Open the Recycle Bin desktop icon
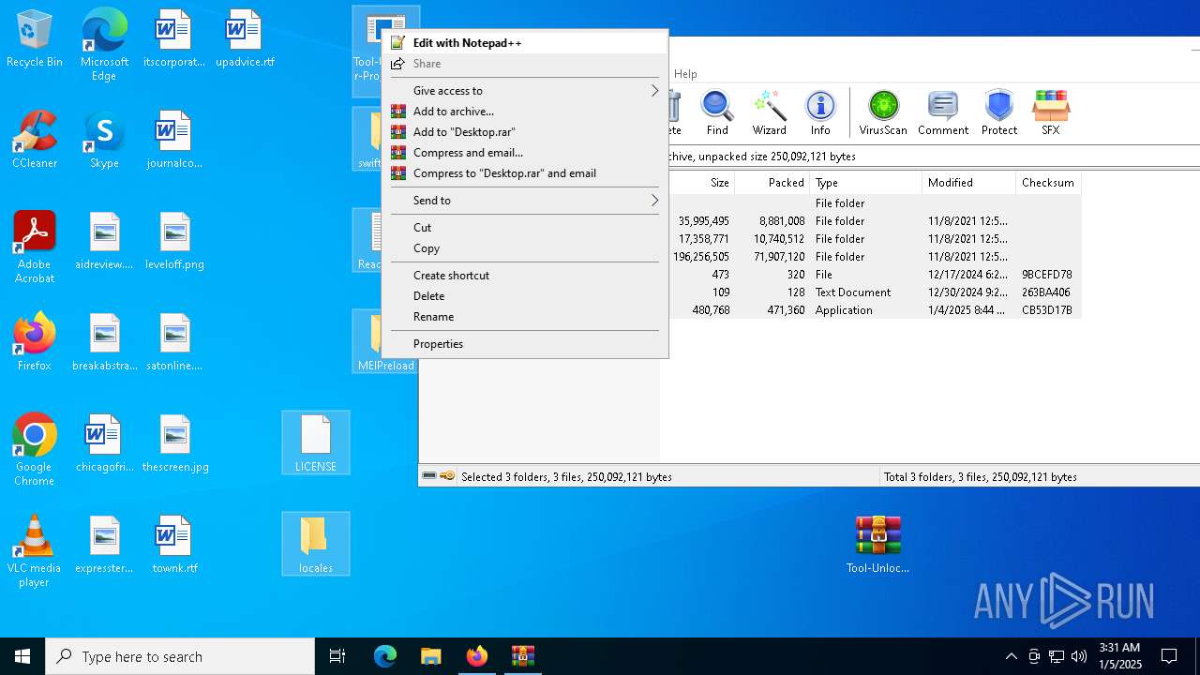Image resolution: width=1200 pixels, height=675 pixels. (x=35, y=39)
